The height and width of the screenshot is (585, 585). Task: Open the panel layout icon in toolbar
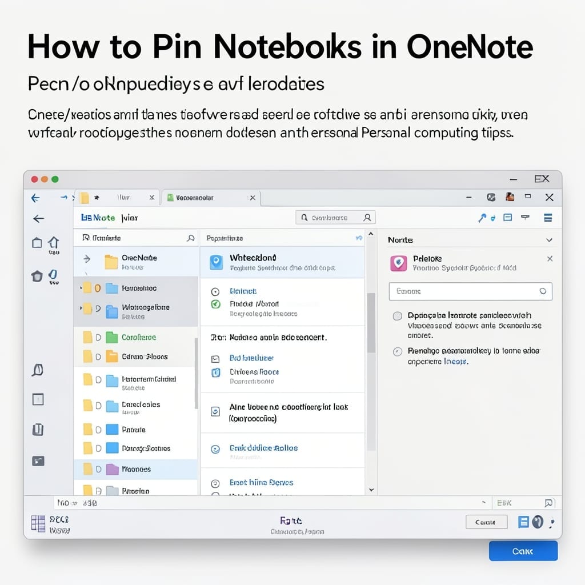(x=508, y=218)
